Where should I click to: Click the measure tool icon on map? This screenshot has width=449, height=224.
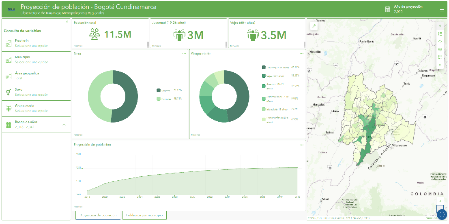click(314, 25)
